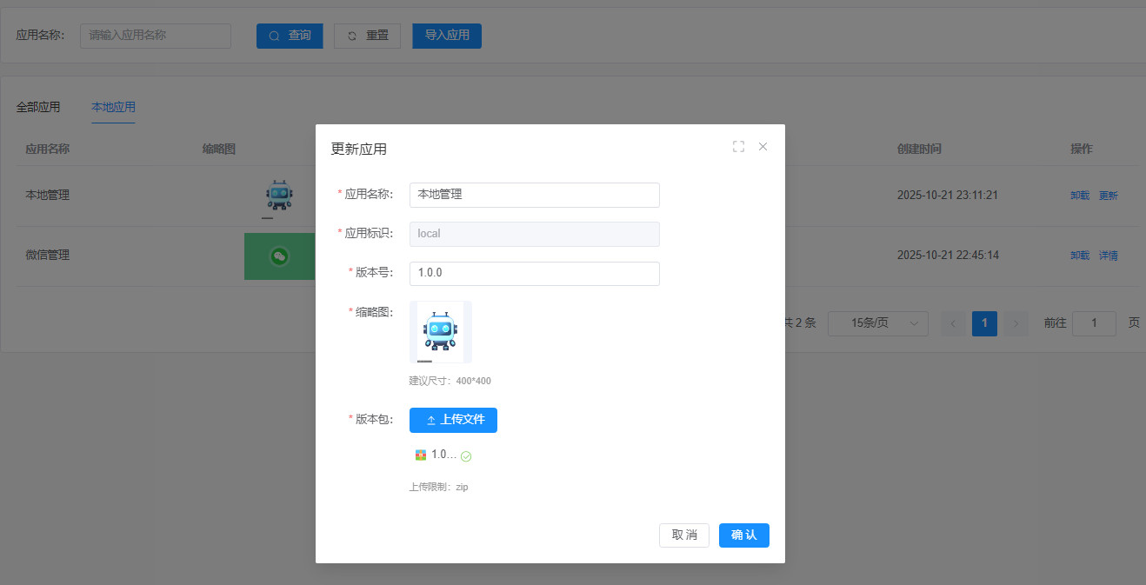Screen dimensions: 1146x585
Task: Close the 更新应用 dialog with the X icon
Action: [x=763, y=147]
